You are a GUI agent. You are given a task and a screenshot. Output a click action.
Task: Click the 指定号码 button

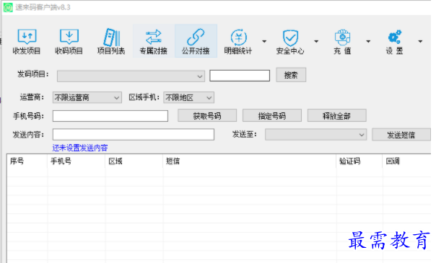click(x=272, y=115)
